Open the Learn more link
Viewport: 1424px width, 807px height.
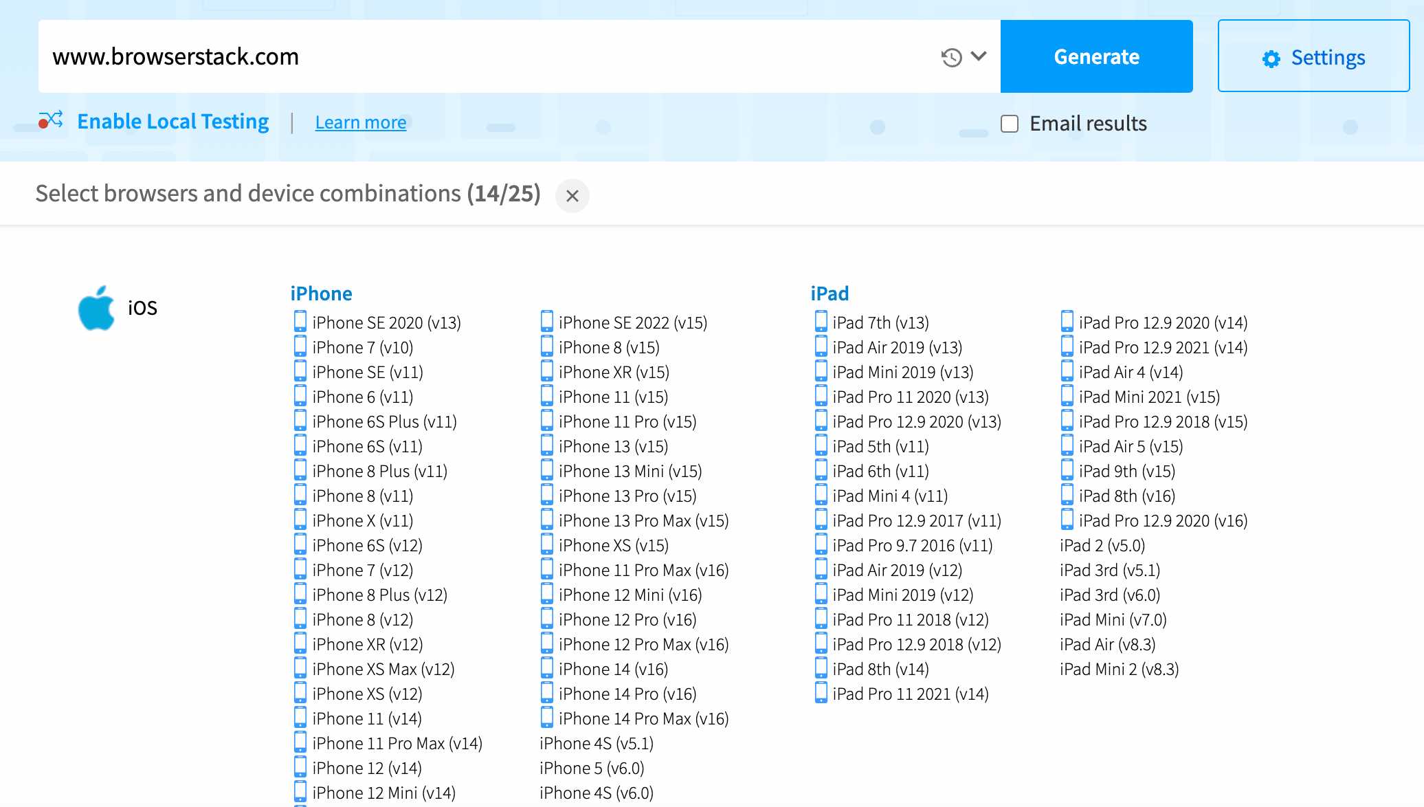pos(360,122)
